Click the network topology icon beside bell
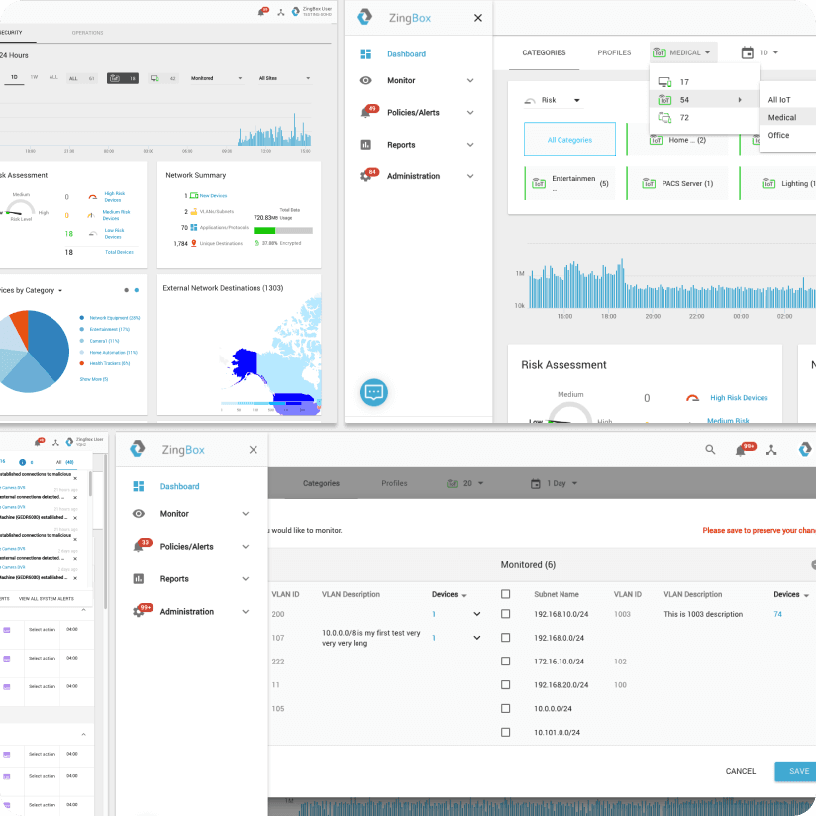 [x=771, y=450]
